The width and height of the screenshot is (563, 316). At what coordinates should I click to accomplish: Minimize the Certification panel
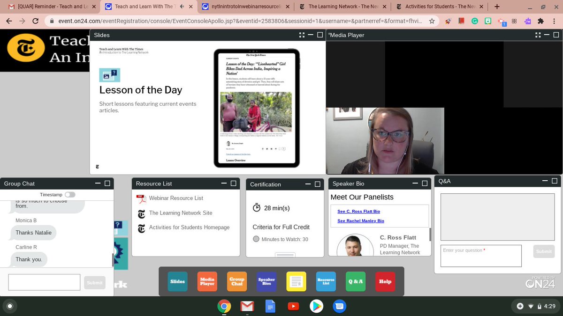click(307, 184)
